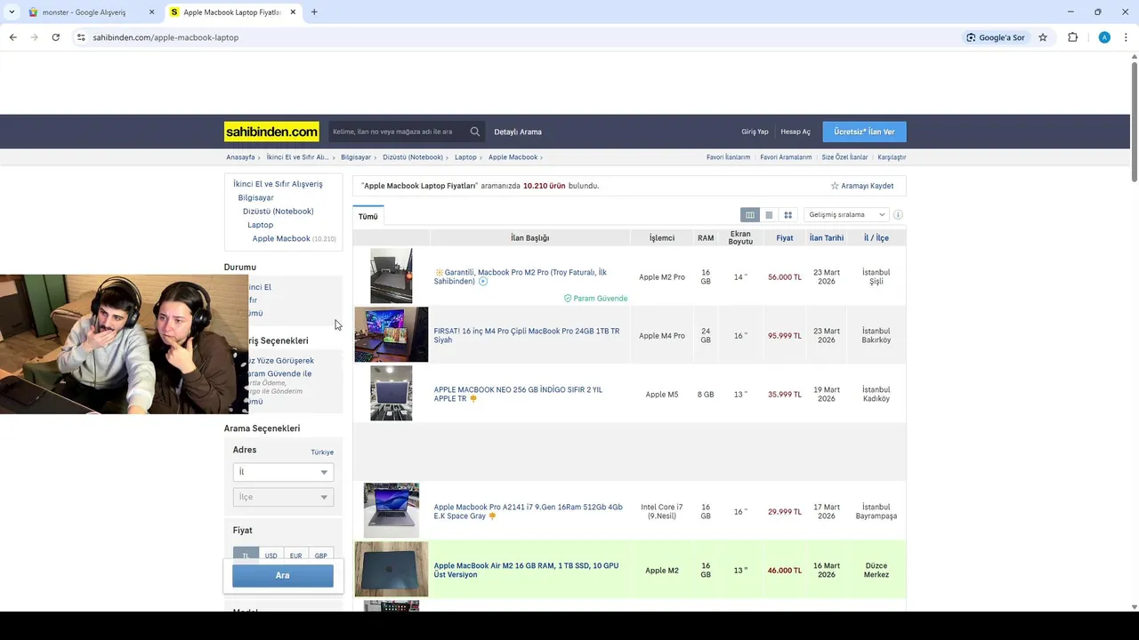
Task: Click the star icon beside Aramayı Kaydet
Action: point(835,186)
